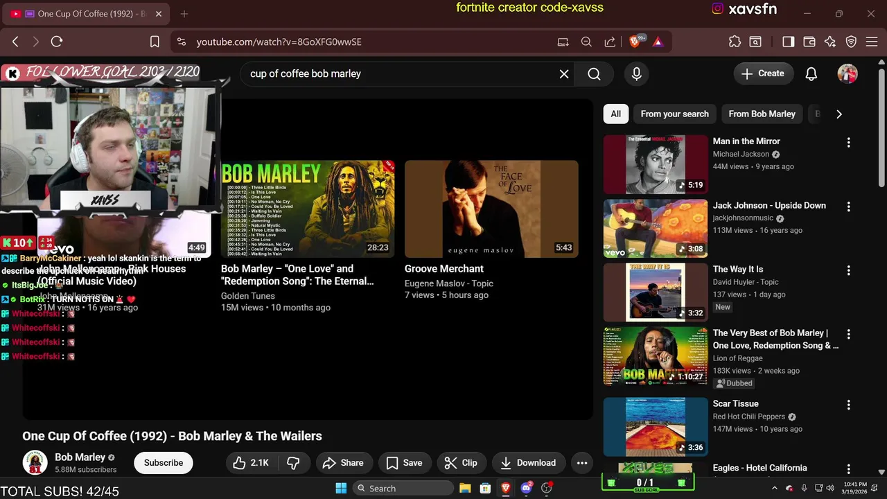Open the more actions ellipsis under video
The width and height of the screenshot is (887, 499).
[x=582, y=463]
